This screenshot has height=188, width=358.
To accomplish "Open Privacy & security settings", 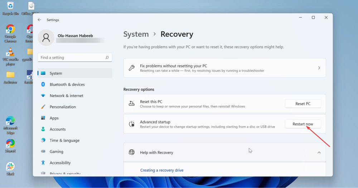I will [x=75, y=173].
